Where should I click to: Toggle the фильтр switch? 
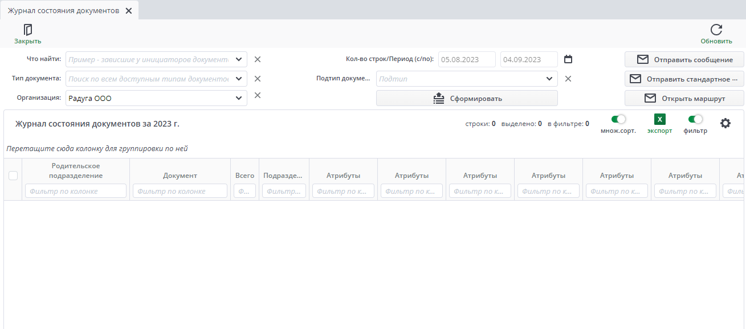point(695,119)
